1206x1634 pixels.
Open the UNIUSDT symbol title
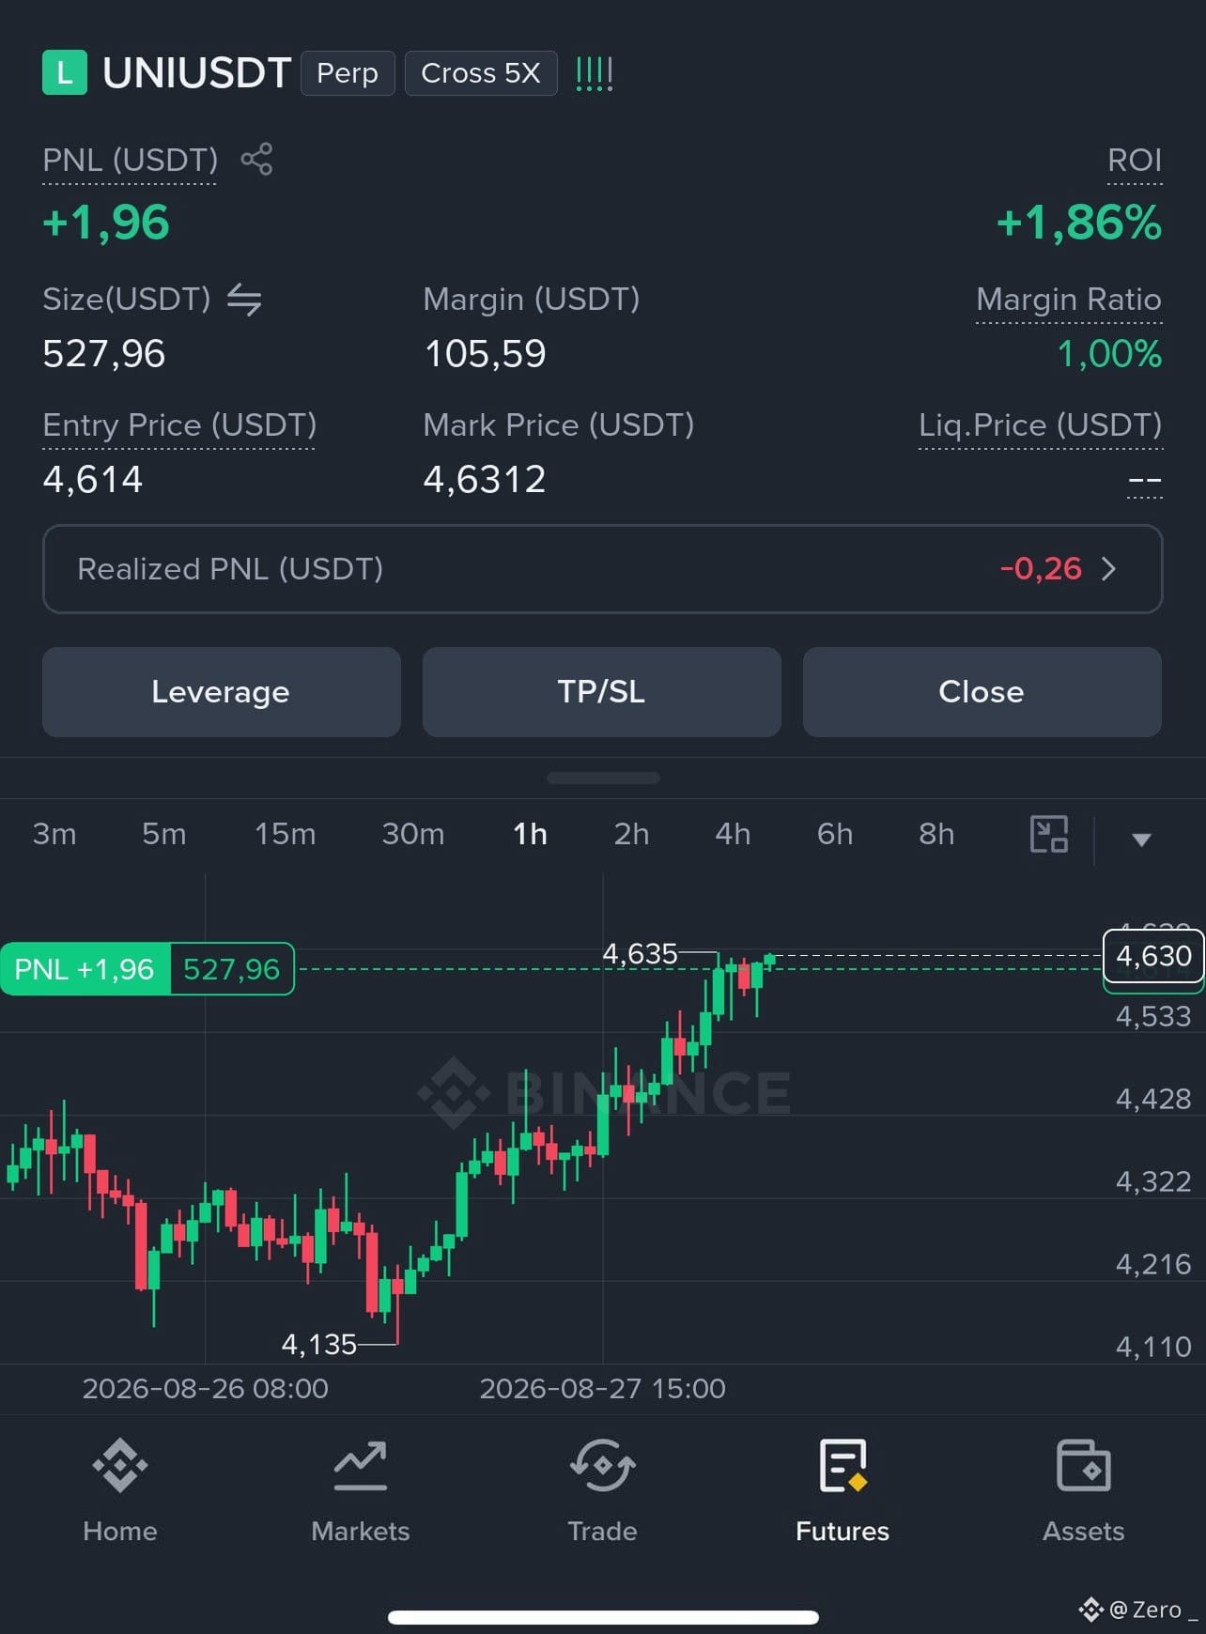(196, 73)
